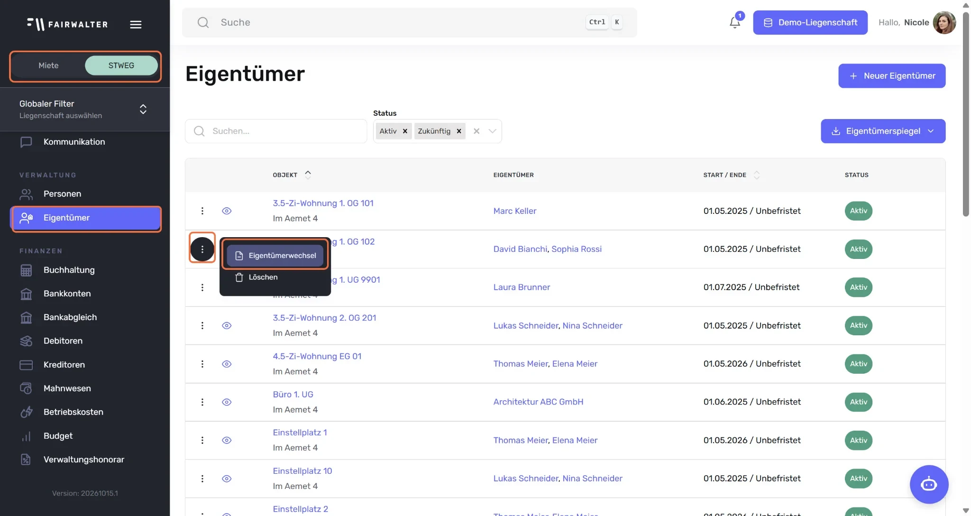Open Mahnwesen from sidebar

67,389
